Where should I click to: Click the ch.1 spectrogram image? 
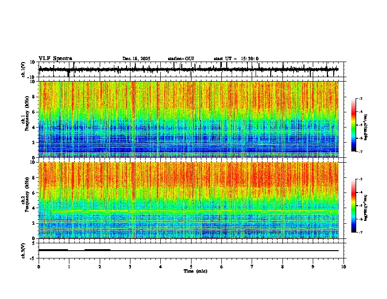[189, 119]
